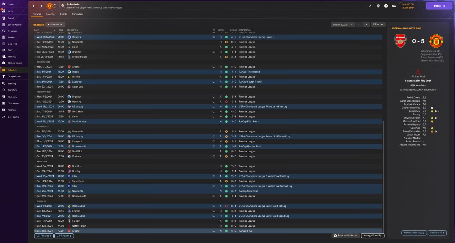Click the purple INBOX continue button

439,6
